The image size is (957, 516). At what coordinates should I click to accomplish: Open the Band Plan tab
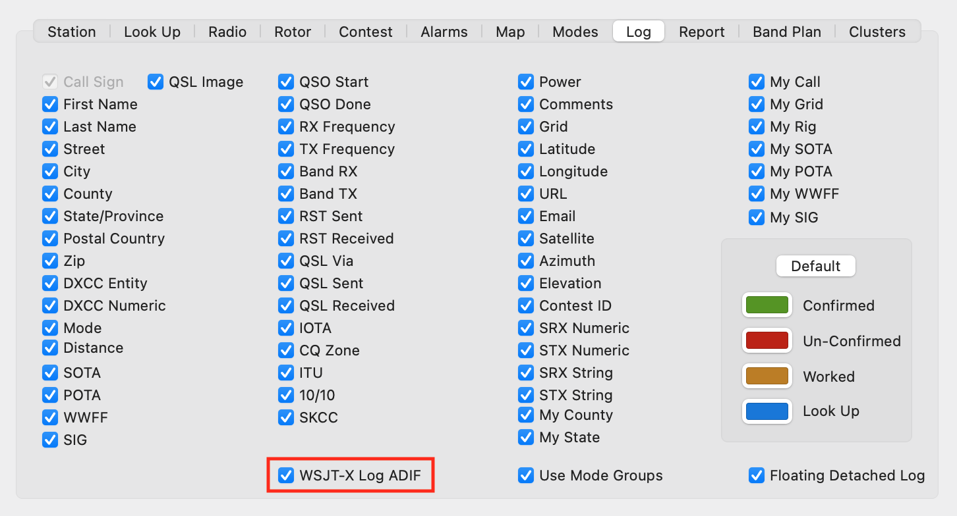pyautogui.click(x=786, y=31)
